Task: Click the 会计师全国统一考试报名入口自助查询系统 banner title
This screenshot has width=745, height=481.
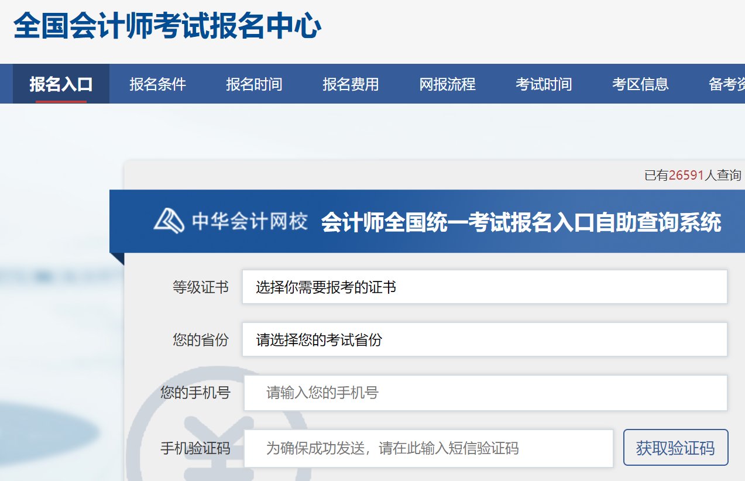Action: pyautogui.click(x=520, y=222)
